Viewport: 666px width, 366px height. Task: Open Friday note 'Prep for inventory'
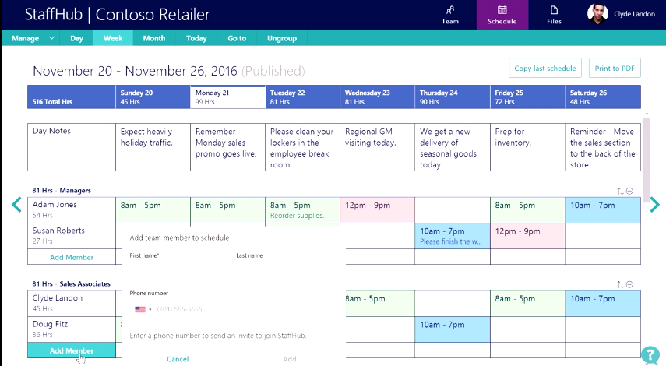pos(527,147)
